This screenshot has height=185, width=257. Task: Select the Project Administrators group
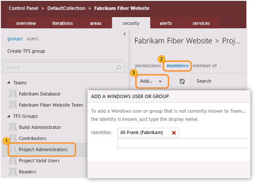(43, 149)
